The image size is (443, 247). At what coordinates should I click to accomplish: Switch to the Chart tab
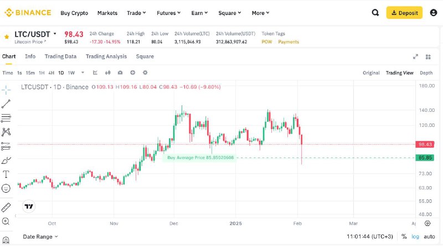(x=9, y=56)
